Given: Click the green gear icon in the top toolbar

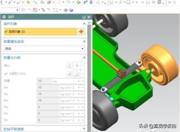Looking at the screenshot, I should click(x=78, y=2).
